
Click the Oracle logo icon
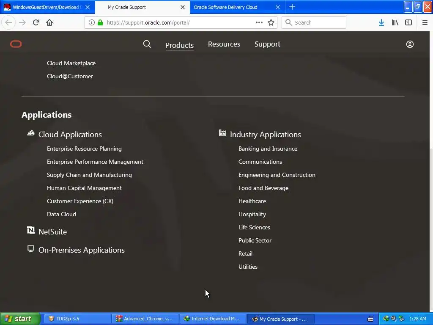pos(16,44)
